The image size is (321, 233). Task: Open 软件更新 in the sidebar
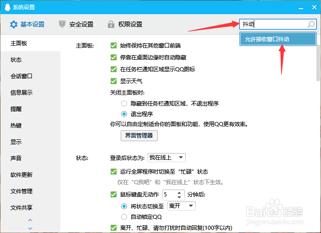[x=30, y=175]
